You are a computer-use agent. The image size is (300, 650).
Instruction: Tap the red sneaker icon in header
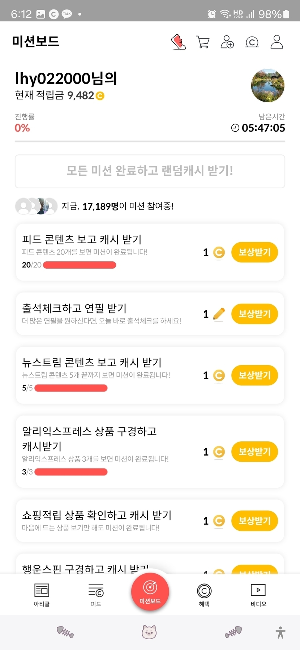(x=178, y=42)
